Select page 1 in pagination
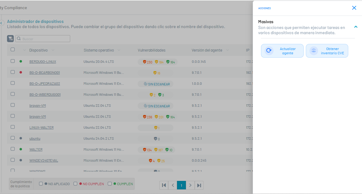 tap(181, 185)
